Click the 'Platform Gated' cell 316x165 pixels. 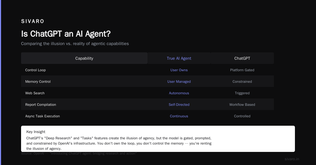pyautogui.click(x=242, y=70)
